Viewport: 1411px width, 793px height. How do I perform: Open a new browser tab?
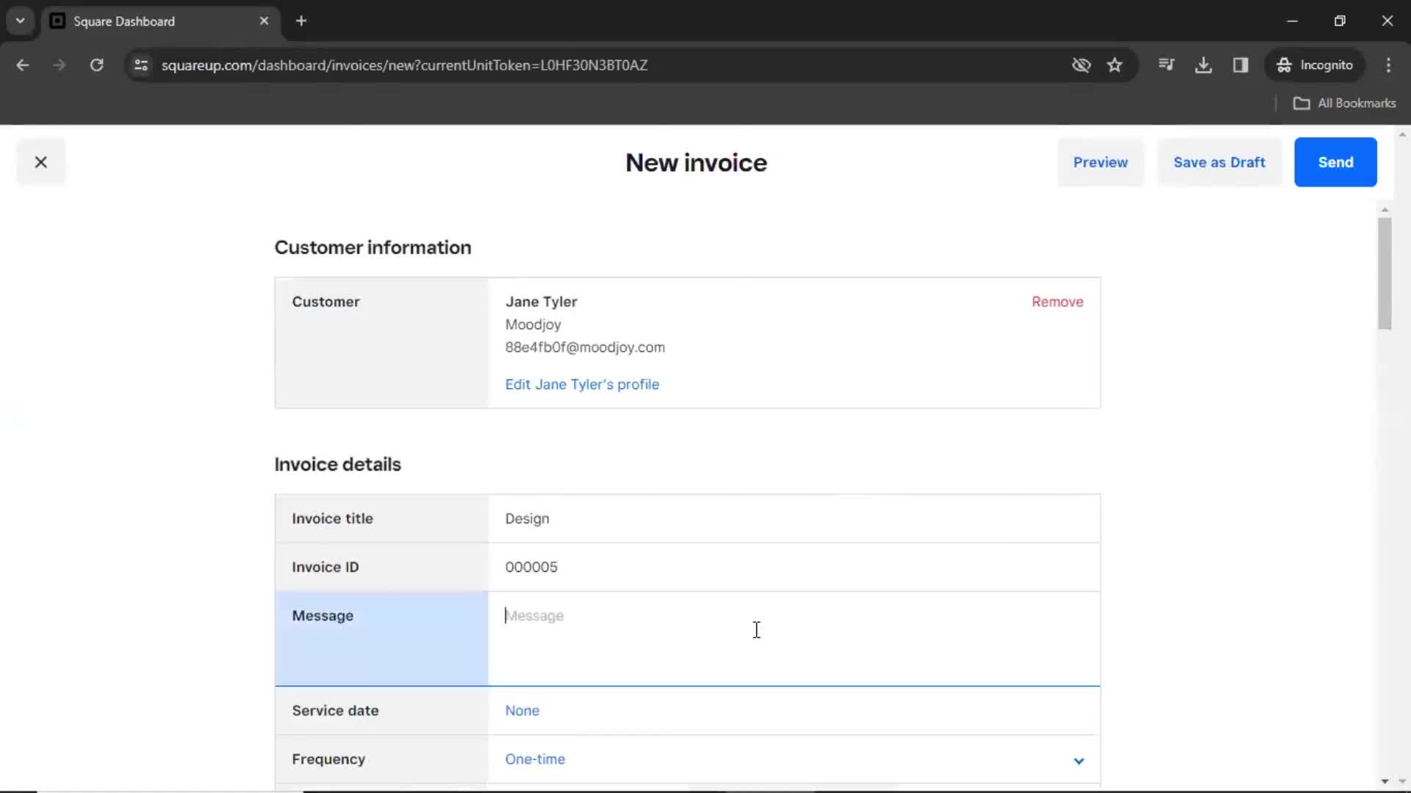[301, 21]
